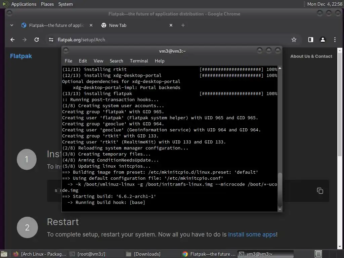The width and height of the screenshot is (344, 258).
Task: Click the terminal scroll down arrow
Action: [280, 209]
